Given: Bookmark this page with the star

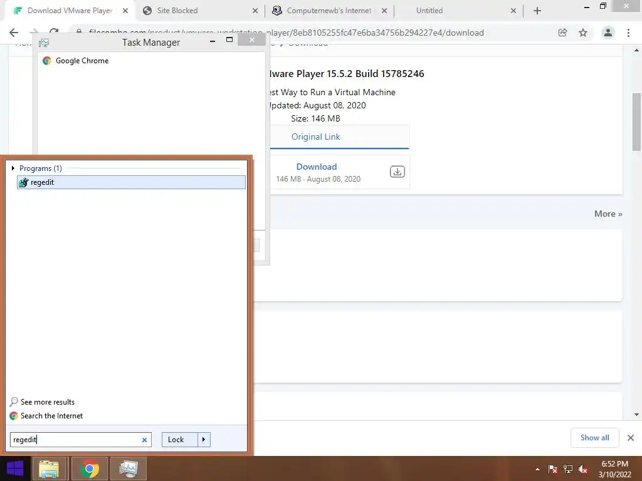Looking at the screenshot, I should 583,33.
